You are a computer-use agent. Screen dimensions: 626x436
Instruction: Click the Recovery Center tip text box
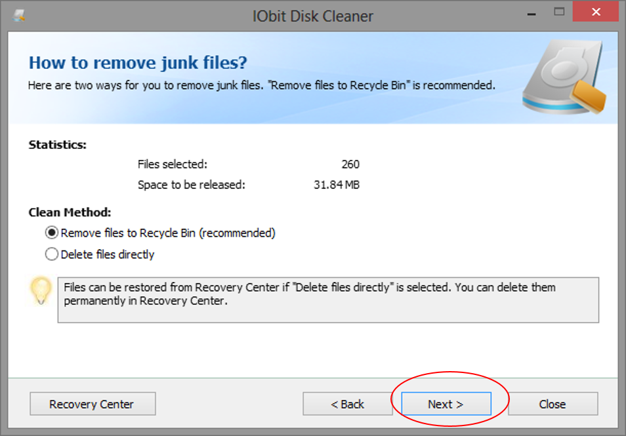(x=328, y=300)
